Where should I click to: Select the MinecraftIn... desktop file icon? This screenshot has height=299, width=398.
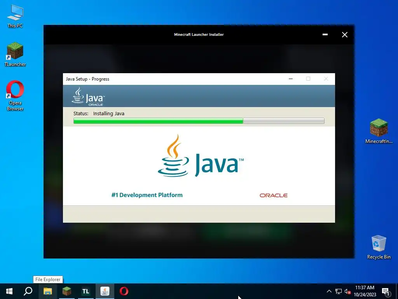(379, 131)
